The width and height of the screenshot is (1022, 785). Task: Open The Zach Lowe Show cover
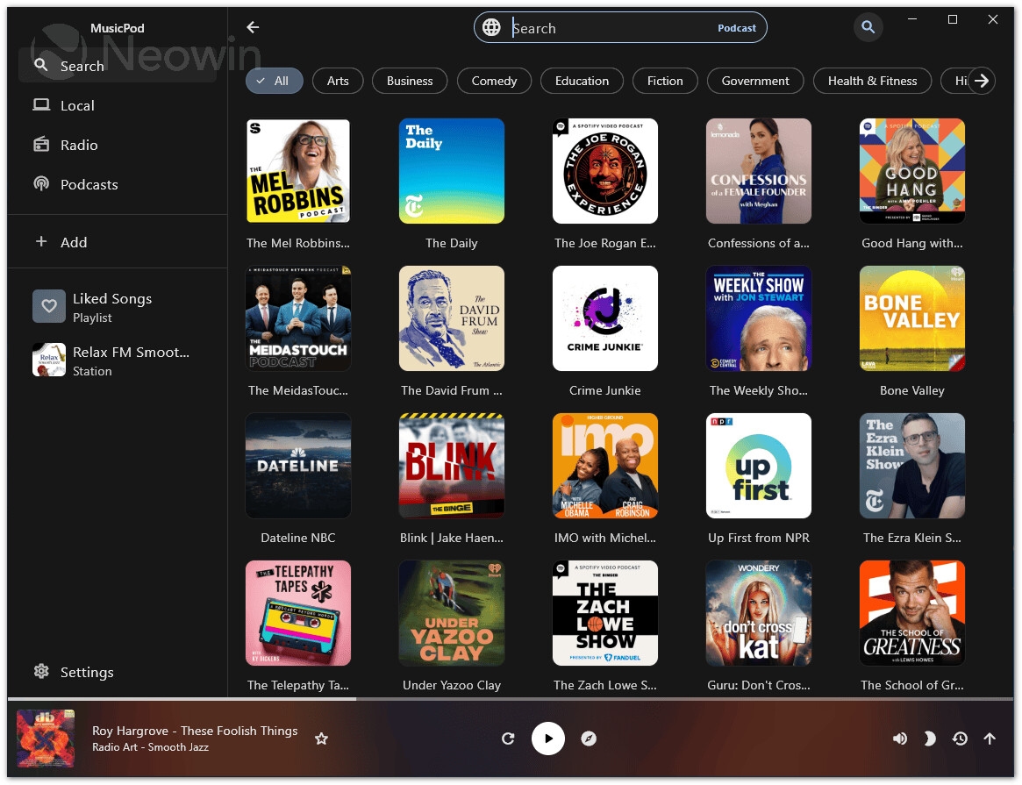(x=604, y=613)
